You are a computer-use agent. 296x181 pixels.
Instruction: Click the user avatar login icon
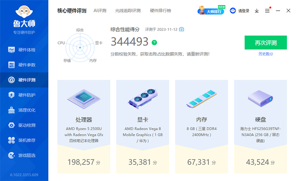pos(233,11)
